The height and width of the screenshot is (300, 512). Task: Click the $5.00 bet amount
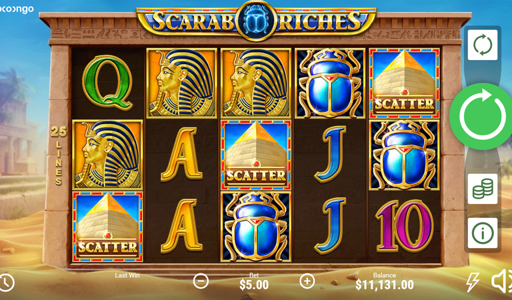[254, 285]
